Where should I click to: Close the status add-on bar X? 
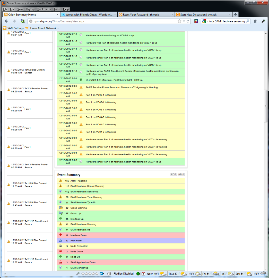click(x=5, y=274)
